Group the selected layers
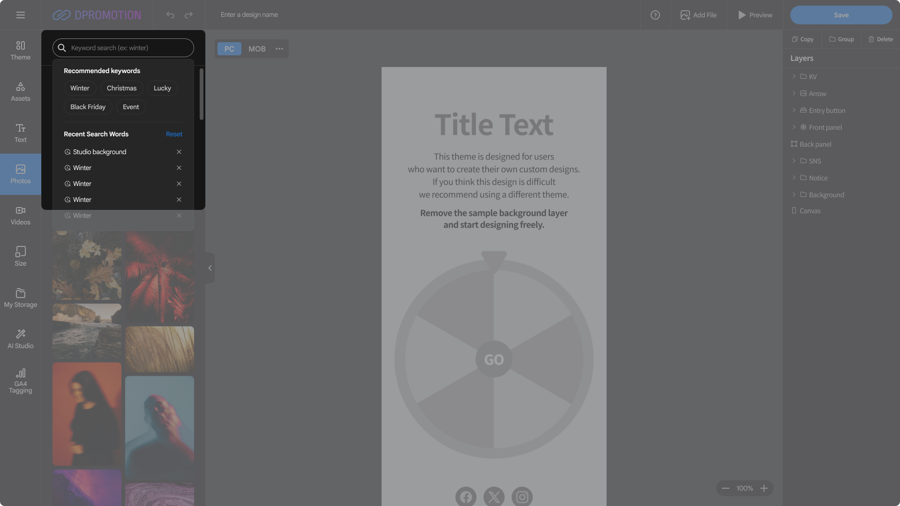This screenshot has width=900, height=506. pos(841,39)
